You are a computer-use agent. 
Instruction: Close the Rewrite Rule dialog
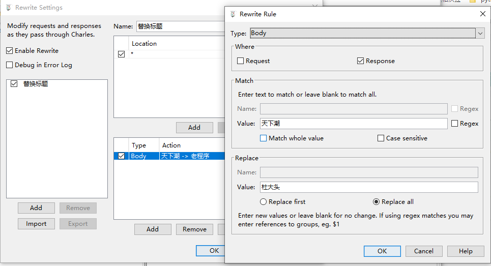(482, 14)
